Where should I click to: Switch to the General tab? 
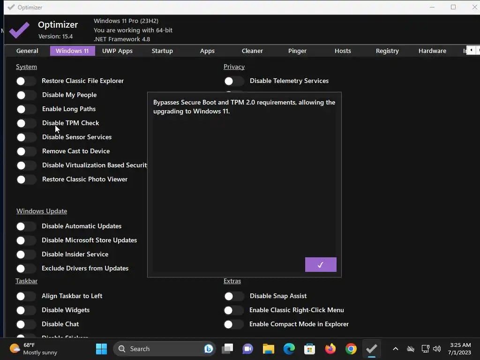tap(27, 51)
